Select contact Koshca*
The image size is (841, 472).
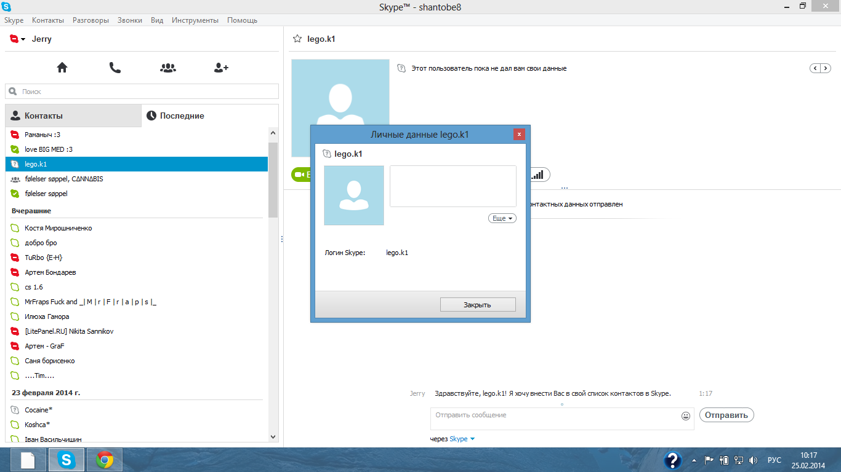click(x=137, y=425)
